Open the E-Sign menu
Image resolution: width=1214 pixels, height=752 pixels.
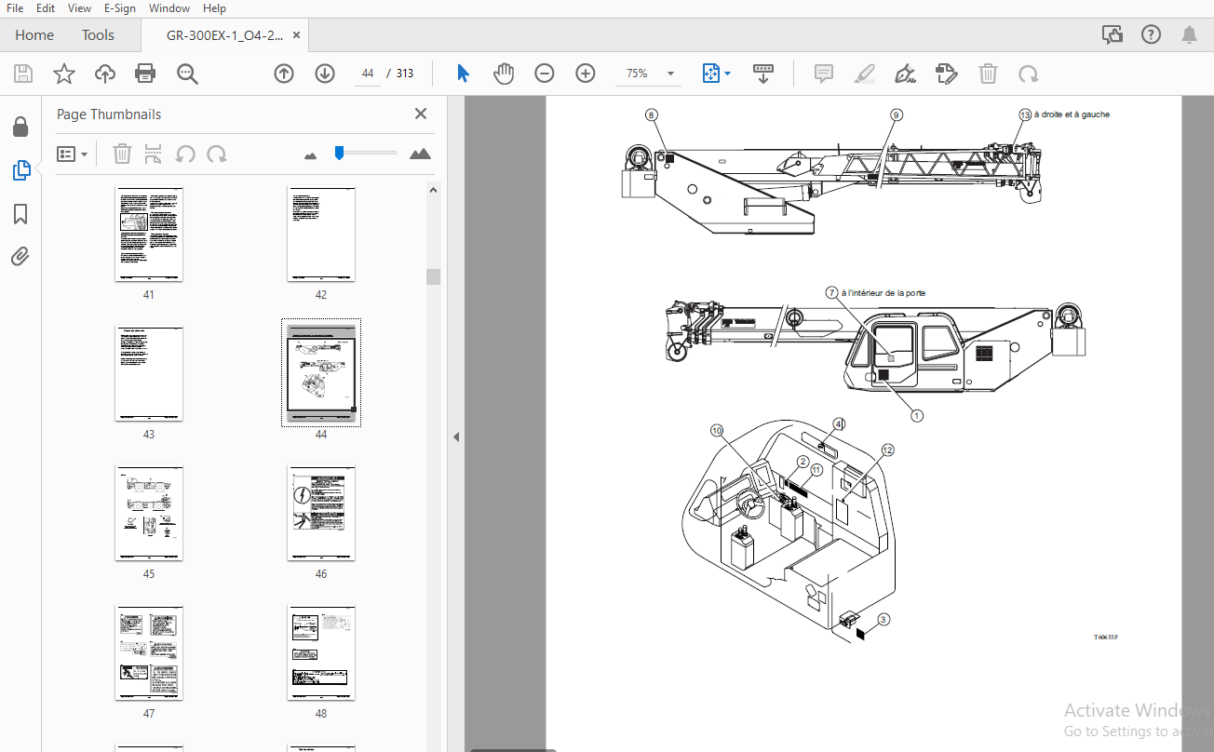tap(121, 8)
